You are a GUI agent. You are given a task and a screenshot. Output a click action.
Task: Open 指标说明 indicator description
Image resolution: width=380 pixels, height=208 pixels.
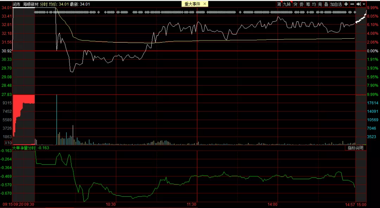[x=355, y=148]
